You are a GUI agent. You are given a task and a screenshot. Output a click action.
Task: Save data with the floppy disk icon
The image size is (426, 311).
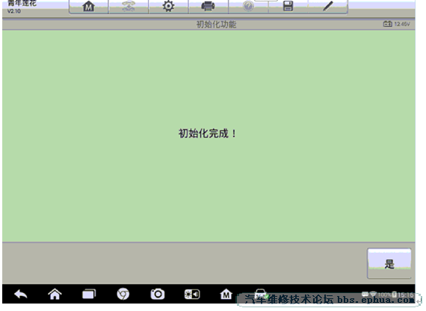[x=288, y=7]
